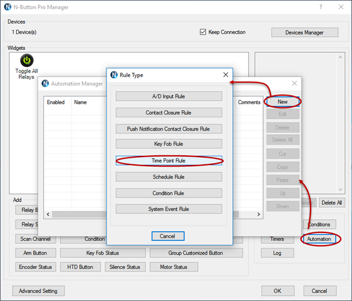This screenshot has width=352, height=301.
Task: Click the N-Button Pro Manager logo icon
Action: (8, 7)
